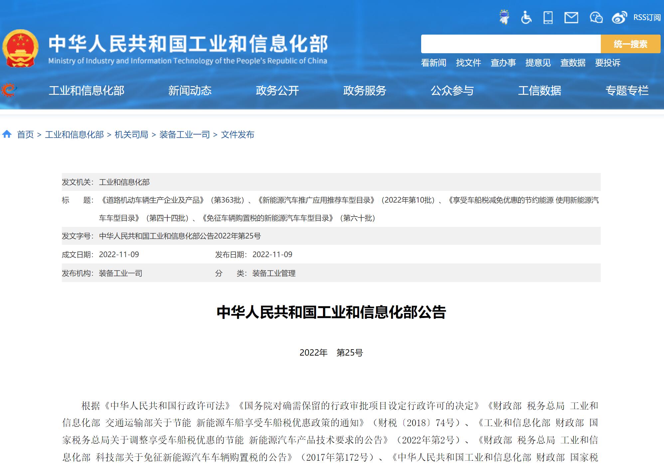Open breadcrumb link 工业和信息化部
The image size is (664, 465).
point(75,134)
